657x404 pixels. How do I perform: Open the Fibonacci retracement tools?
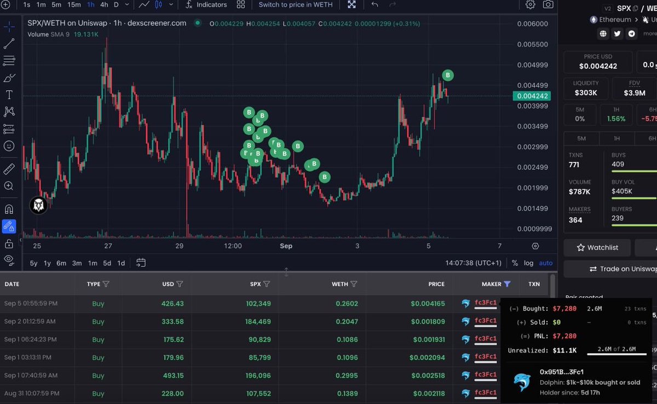9,61
